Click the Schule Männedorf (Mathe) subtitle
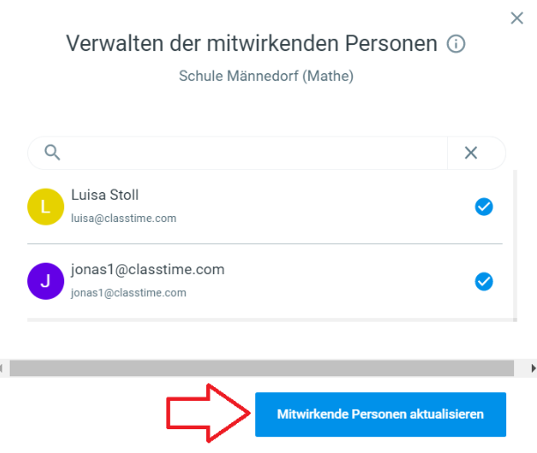 point(266,76)
